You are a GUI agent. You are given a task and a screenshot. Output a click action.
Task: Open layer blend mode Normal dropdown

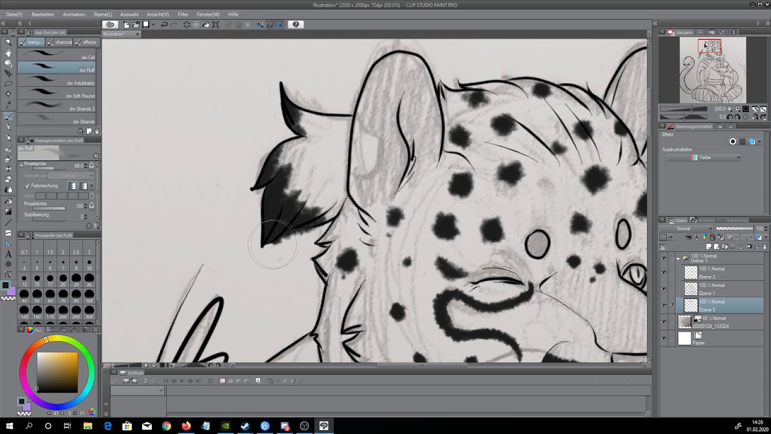pyautogui.click(x=686, y=228)
